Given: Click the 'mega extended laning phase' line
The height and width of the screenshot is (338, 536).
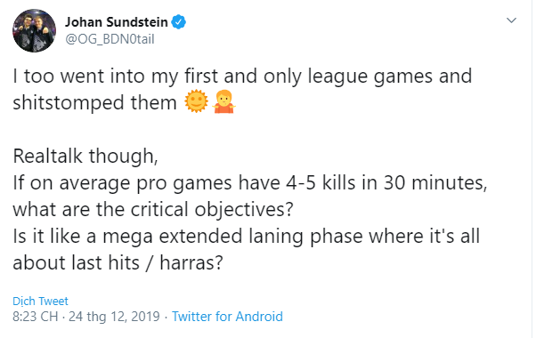Looking at the screenshot, I should point(246,237).
